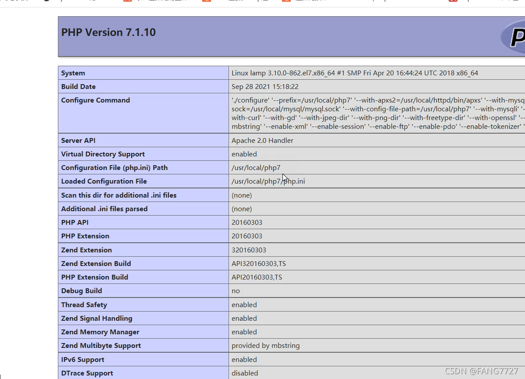Select the 'PHP Extension Build' label
Screen dimensions: 525x379
click(x=95, y=277)
